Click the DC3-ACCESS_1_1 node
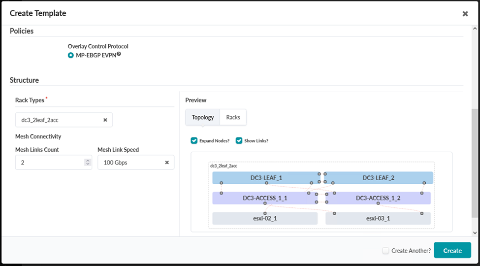Image resolution: width=480 pixels, height=266 pixels. coord(265,198)
